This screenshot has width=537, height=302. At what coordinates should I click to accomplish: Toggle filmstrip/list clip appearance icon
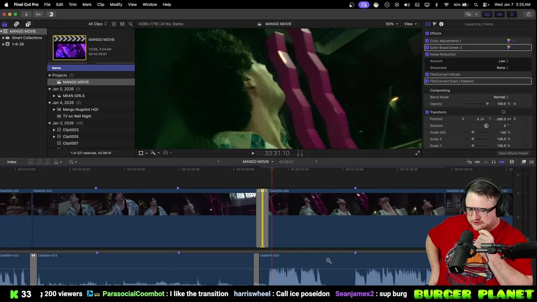tap(114, 24)
